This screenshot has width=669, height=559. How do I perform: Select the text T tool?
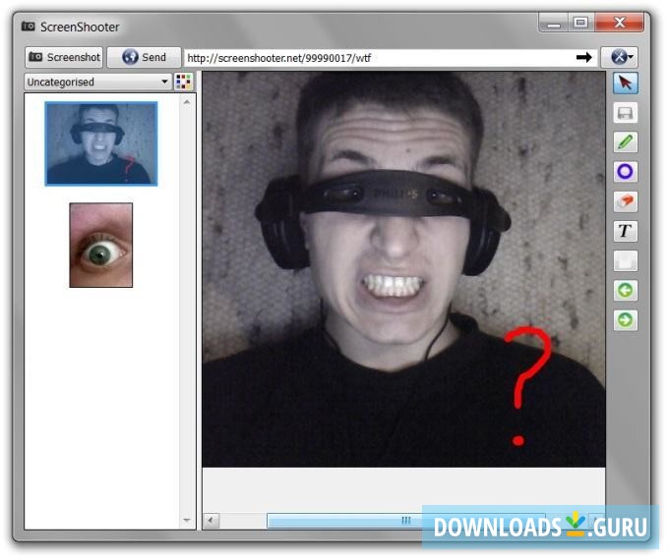click(x=628, y=232)
